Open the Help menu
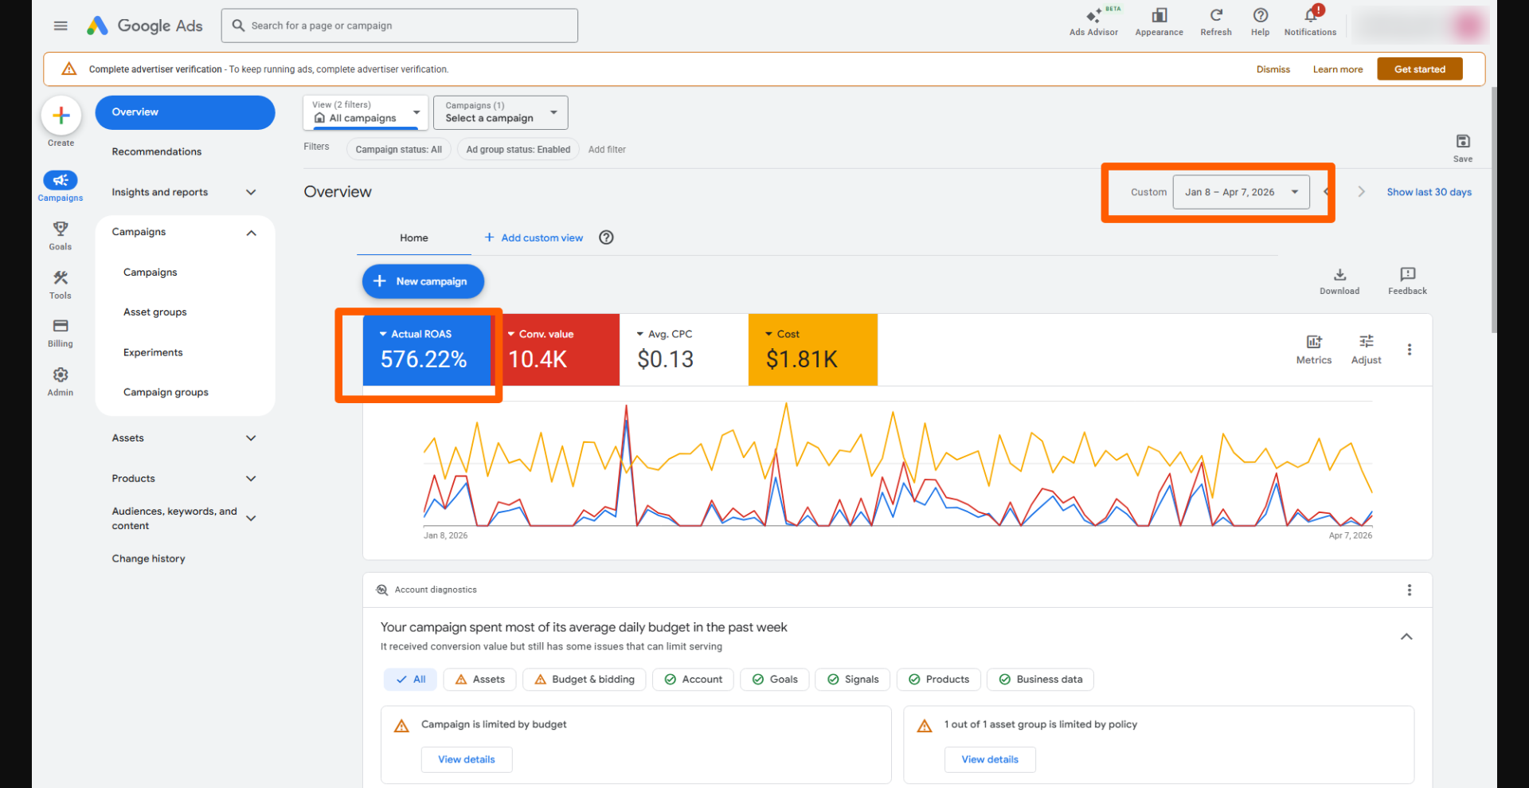The width and height of the screenshot is (1529, 788). [x=1260, y=22]
